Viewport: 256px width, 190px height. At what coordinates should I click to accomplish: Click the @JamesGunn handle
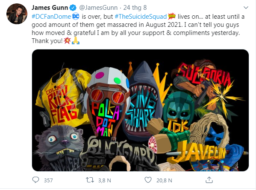click(98, 8)
